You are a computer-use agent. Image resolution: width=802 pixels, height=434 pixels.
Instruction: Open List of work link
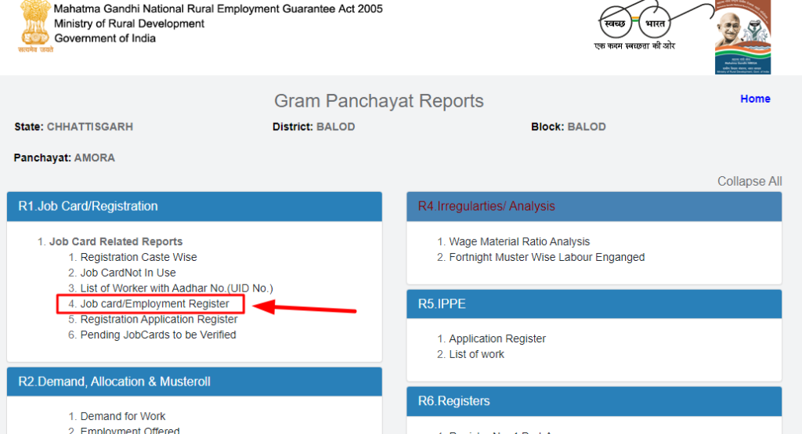pos(476,354)
